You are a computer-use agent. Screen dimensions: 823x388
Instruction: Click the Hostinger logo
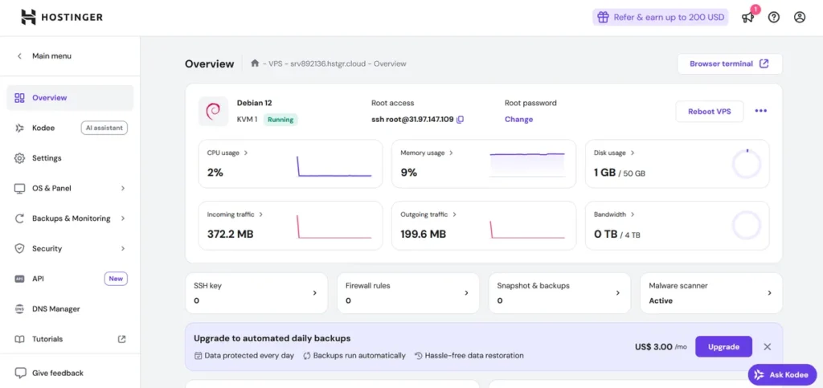click(x=62, y=18)
